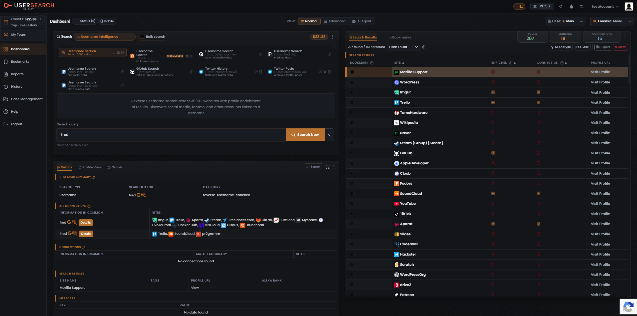Clear the search query with X
Image resolution: width=637 pixels, height=316 pixels.
[329, 135]
